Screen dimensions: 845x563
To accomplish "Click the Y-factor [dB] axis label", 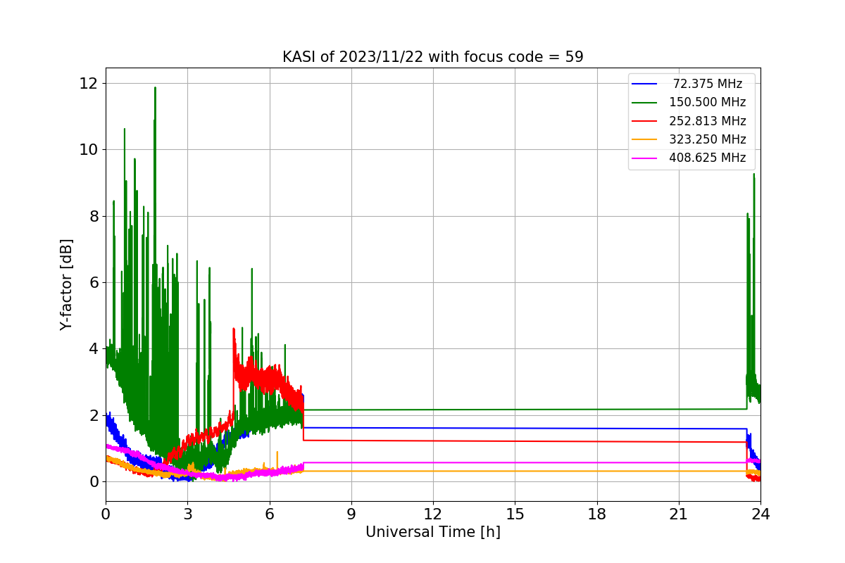I will pyautogui.click(x=66, y=284).
